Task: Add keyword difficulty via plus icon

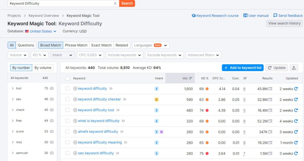Action: coord(75,89)
